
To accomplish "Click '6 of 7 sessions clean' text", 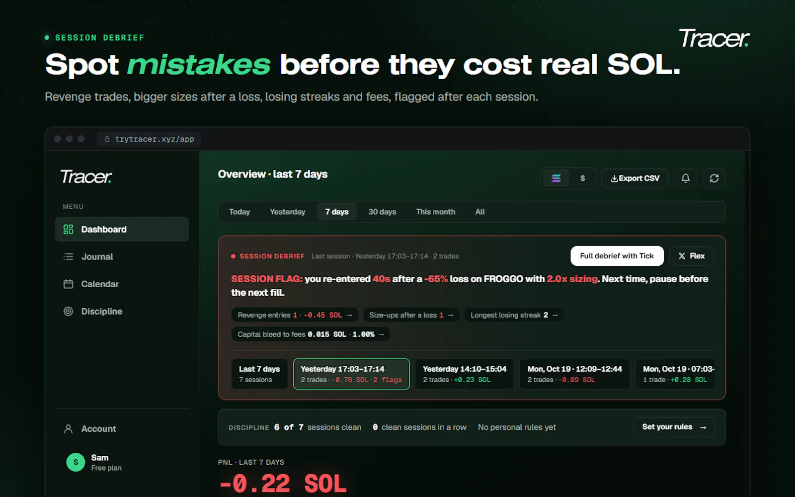I will point(318,427).
